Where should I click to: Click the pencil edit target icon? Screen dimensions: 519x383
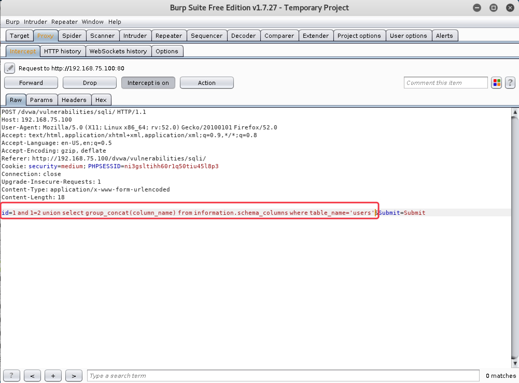(10, 68)
